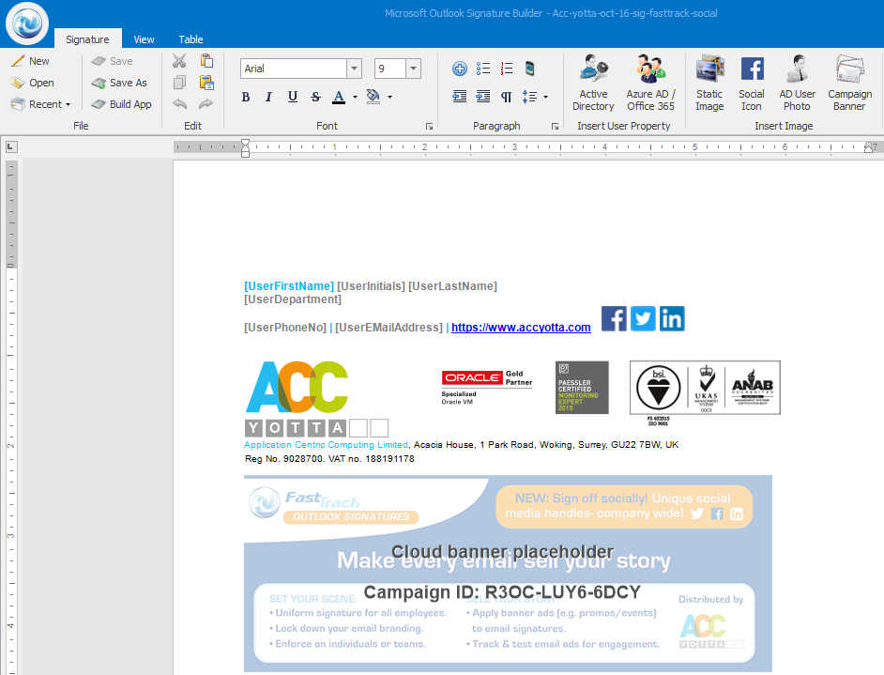
Task: Click the blue plus circle icon
Action: click(460, 69)
